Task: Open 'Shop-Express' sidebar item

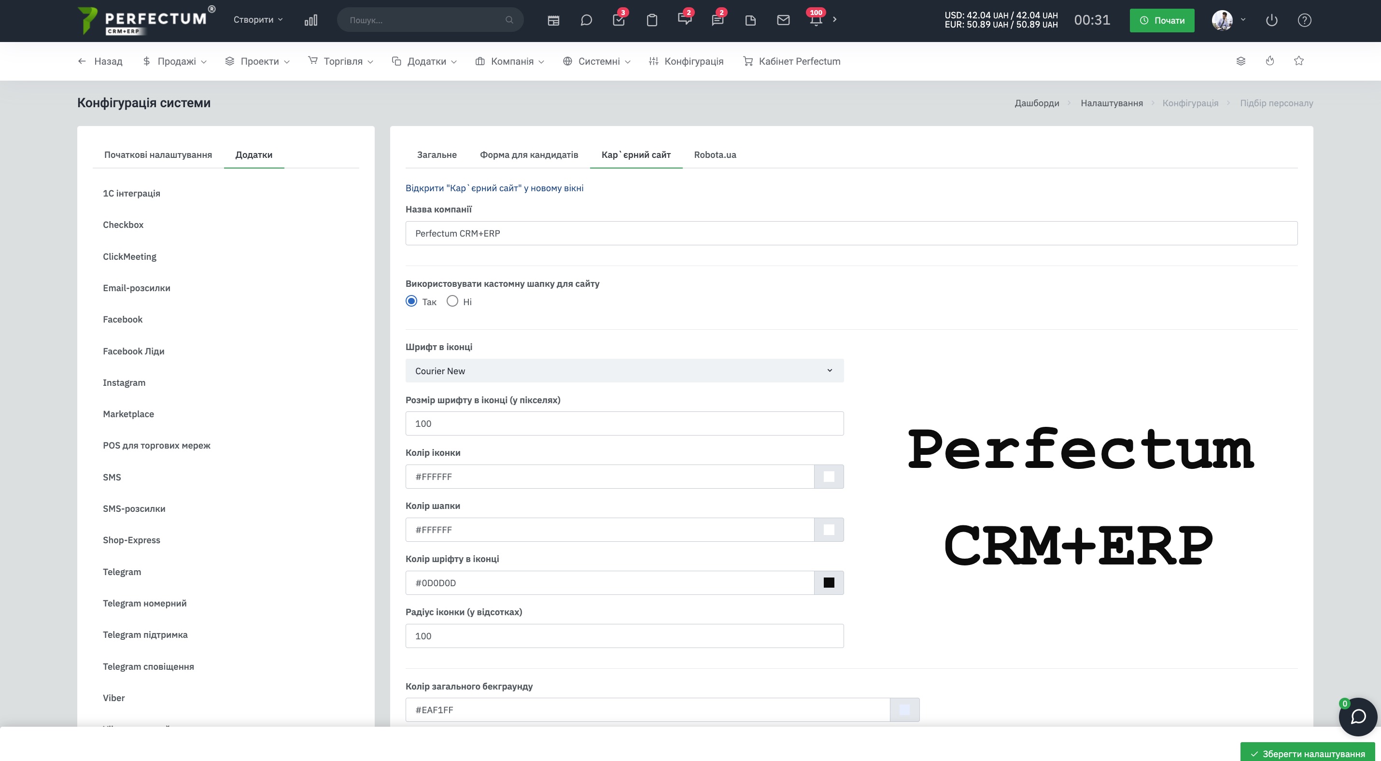Action: coord(131,540)
